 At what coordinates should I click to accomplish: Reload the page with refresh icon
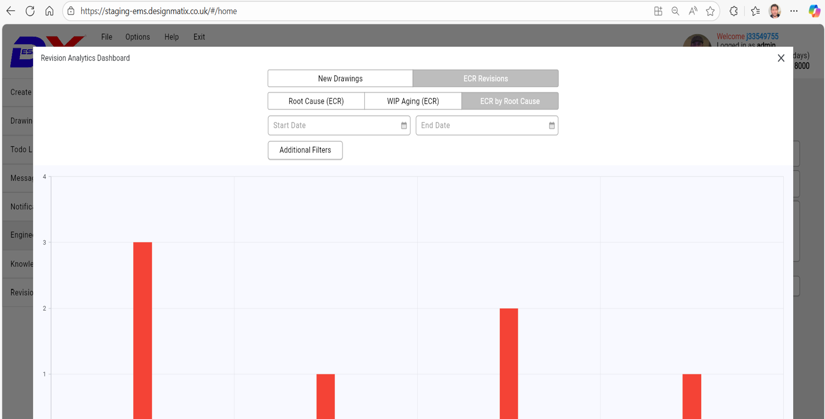pyautogui.click(x=30, y=11)
